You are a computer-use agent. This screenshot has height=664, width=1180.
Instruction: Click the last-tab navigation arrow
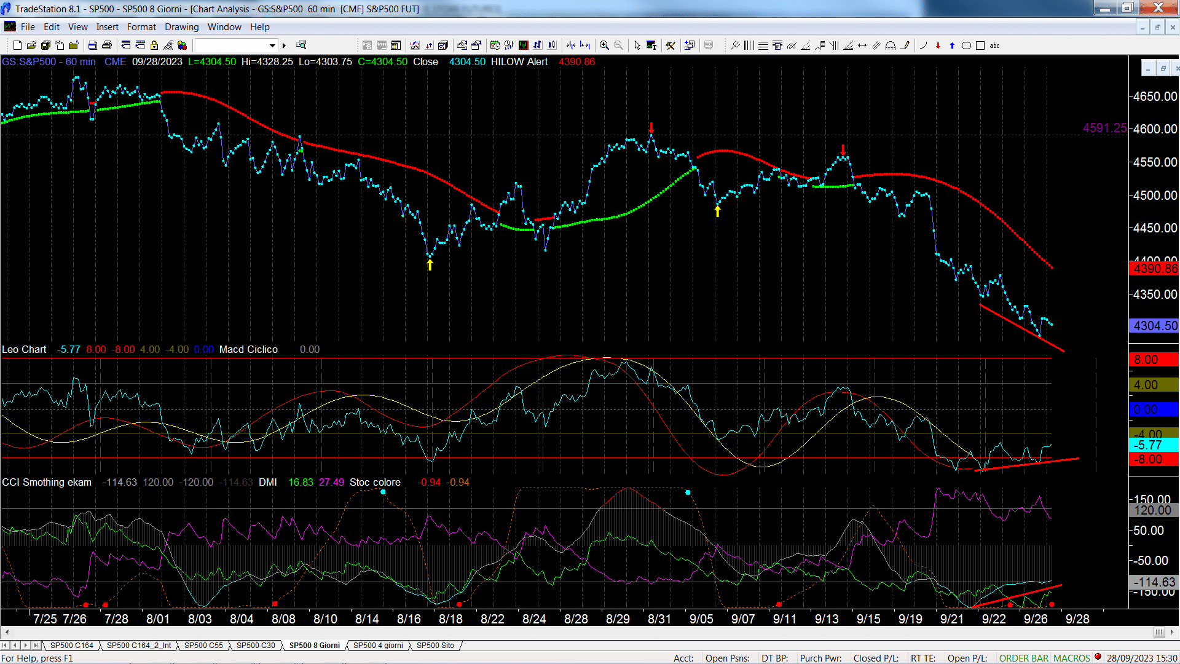click(36, 645)
